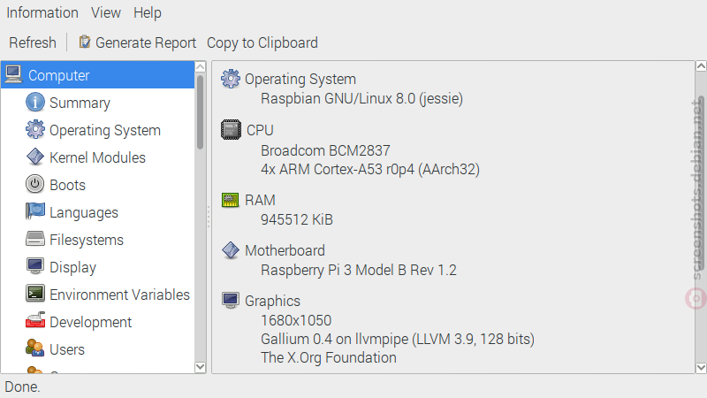Click the Display monitor icon in sidebar
The image size is (707, 398).
coord(35,266)
